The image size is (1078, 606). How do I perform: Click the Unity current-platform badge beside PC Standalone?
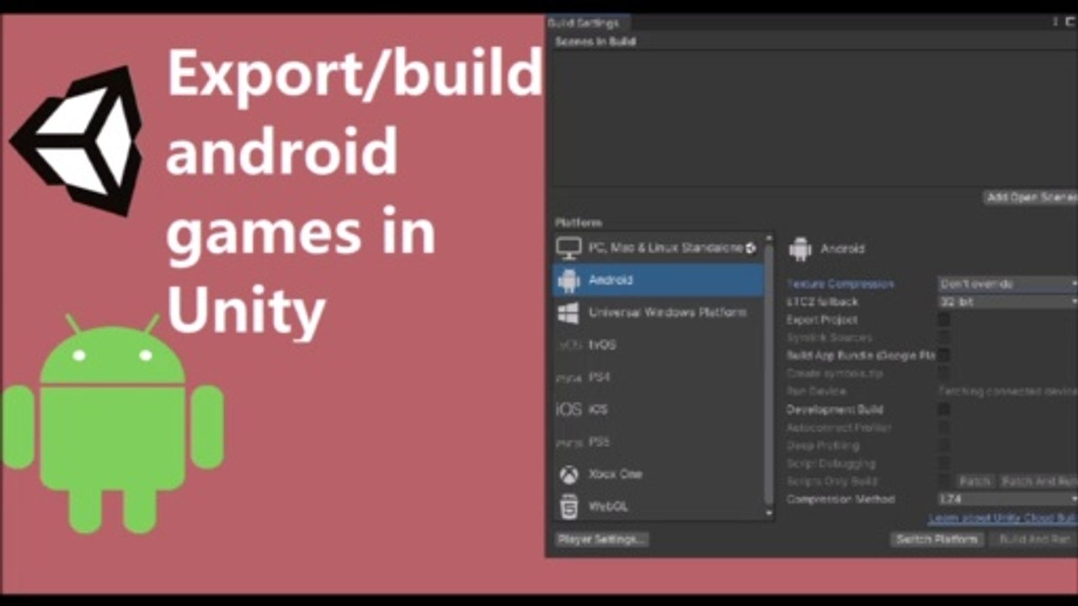[x=750, y=248]
